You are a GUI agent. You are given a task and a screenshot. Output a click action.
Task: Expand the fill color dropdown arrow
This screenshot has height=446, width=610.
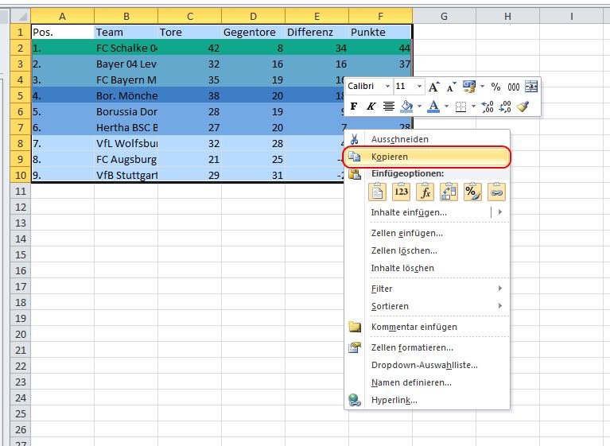[x=419, y=107]
